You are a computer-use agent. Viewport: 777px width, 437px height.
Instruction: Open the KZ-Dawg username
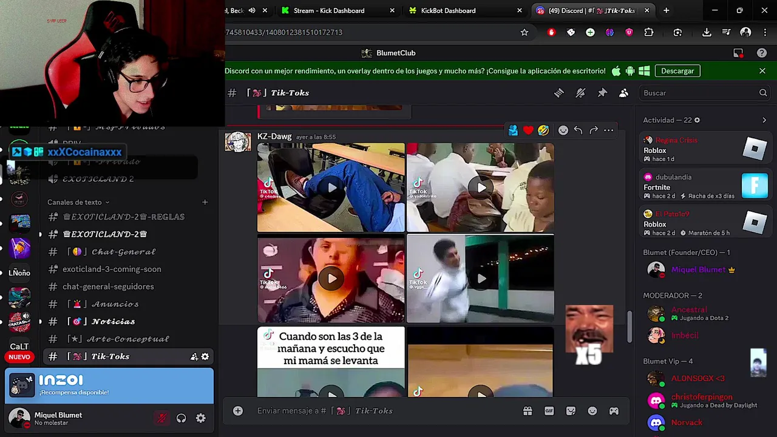tap(274, 137)
